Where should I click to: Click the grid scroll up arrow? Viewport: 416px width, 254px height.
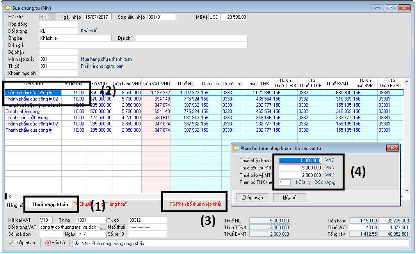[x=407, y=82]
